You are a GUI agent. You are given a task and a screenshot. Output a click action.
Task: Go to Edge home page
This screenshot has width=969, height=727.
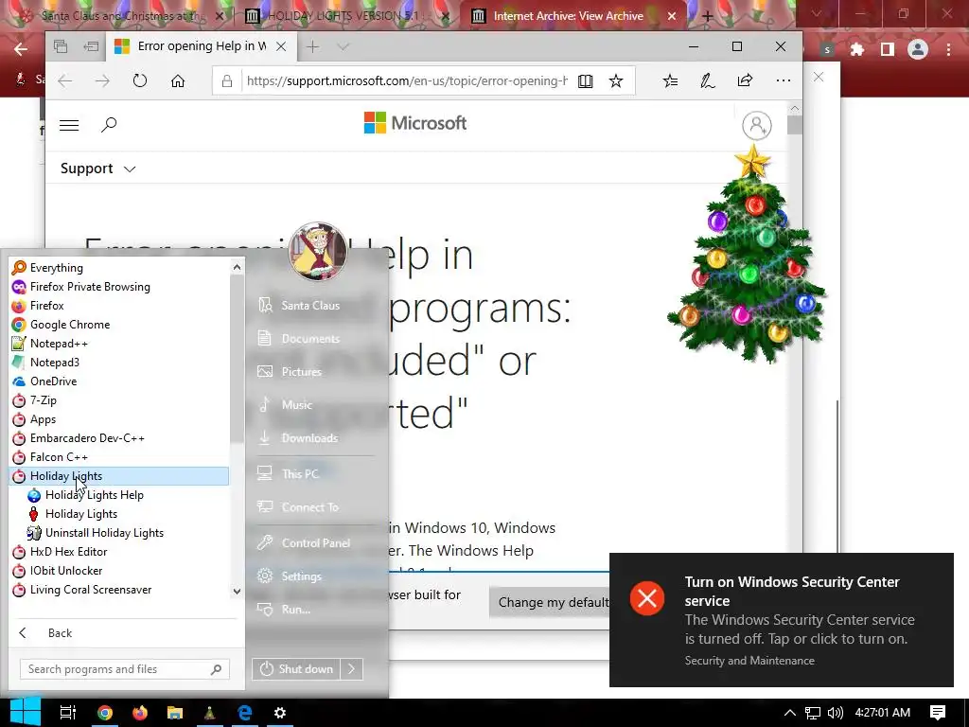178,81
